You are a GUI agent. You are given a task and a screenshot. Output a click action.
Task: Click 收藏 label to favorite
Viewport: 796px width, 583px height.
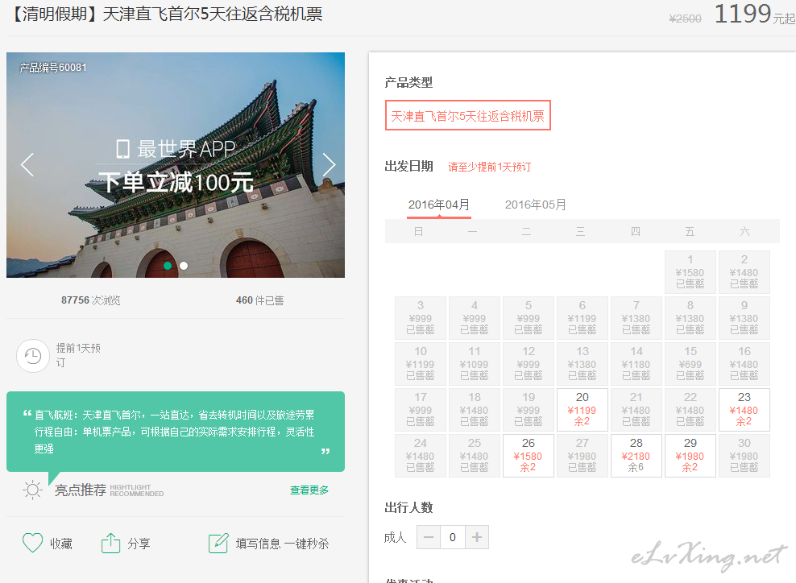[61, 544]
